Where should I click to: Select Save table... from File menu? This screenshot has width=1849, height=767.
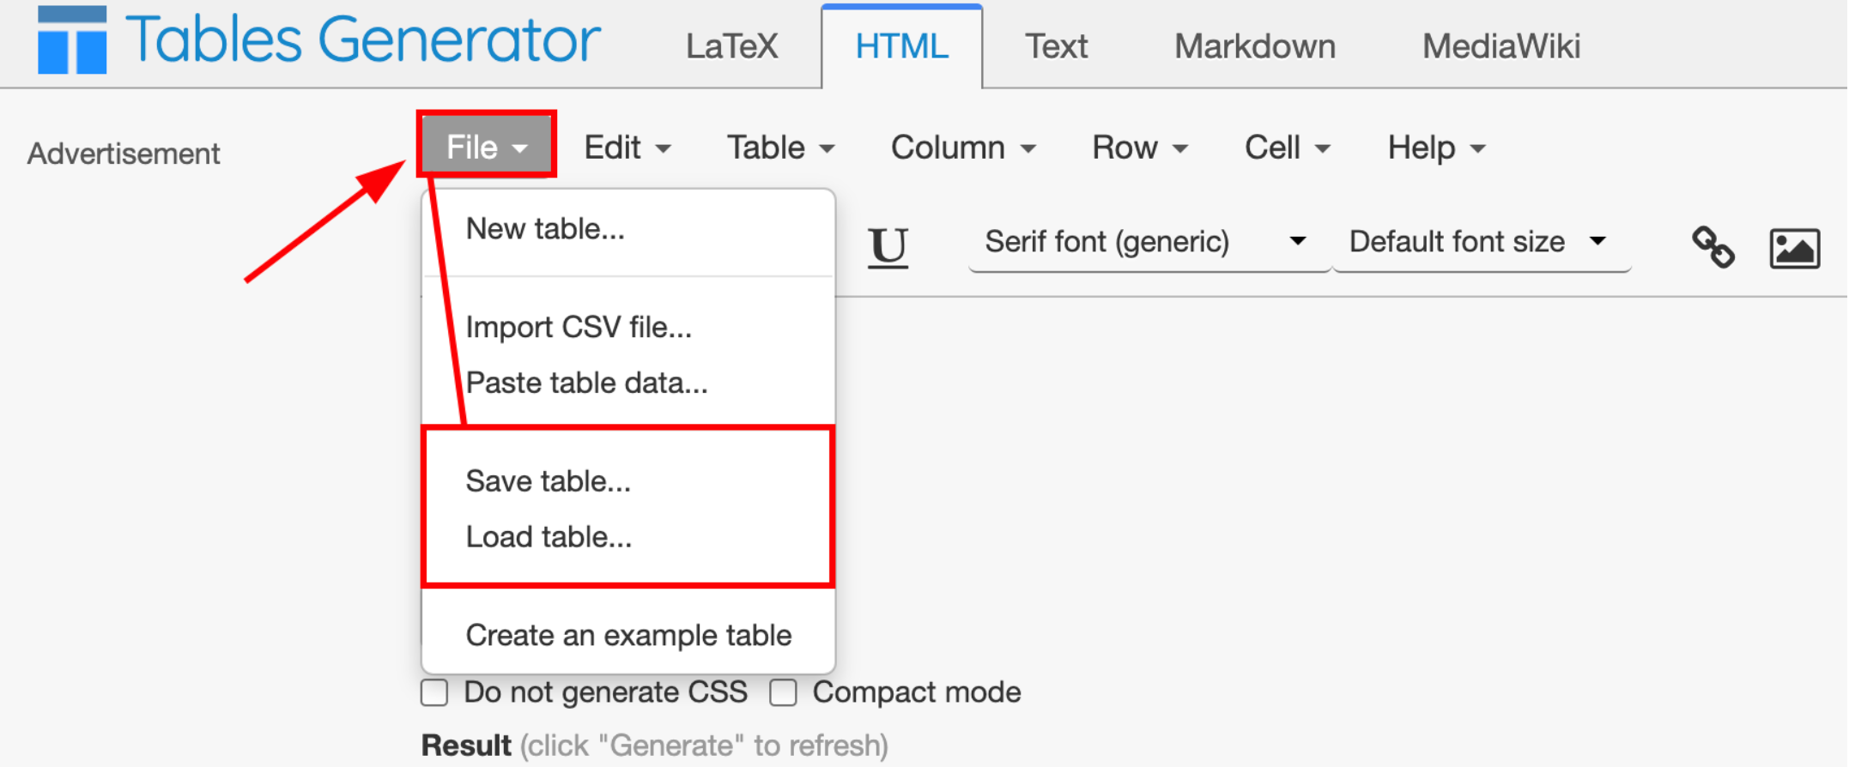pos(548,481)
